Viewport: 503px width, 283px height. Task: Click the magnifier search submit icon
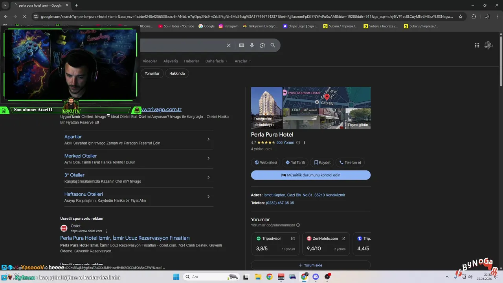[273, 46]
